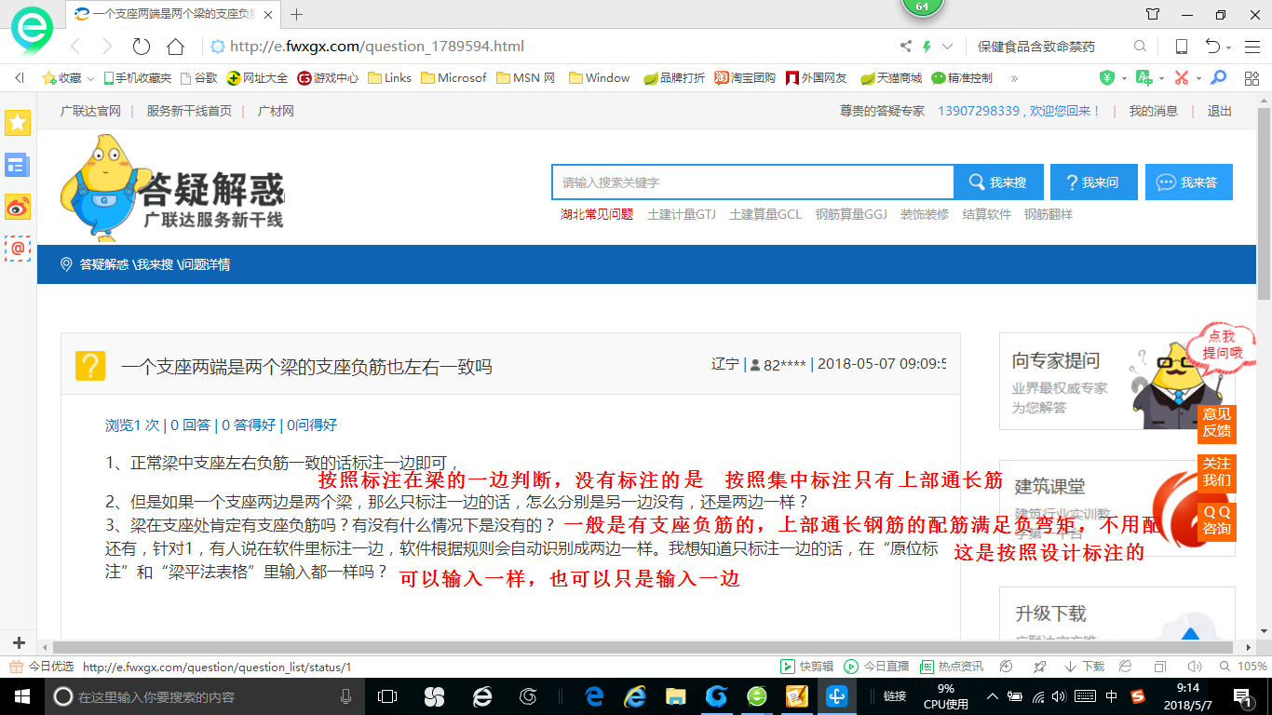Click the Task View taskbar icon
The height and width of the screenshot is (715, 1272).
[387, 695]
